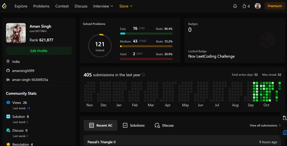Viewport: 287px width, 146px height.
Task: Click the Badges 0 count
Action: coord(190,30)
